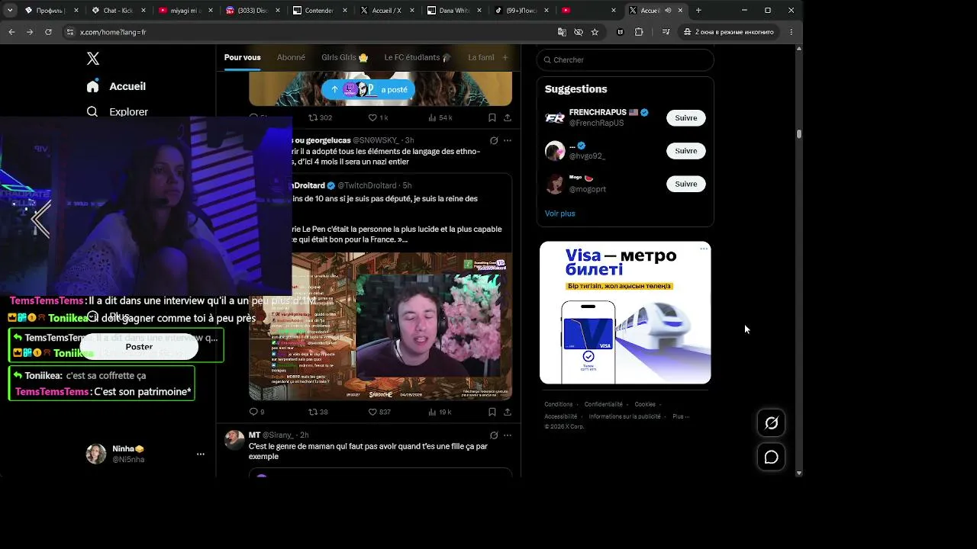Follow @hvgo92_ with Suivre button
This screenshot has height=549, width=977.
[685, 151]
